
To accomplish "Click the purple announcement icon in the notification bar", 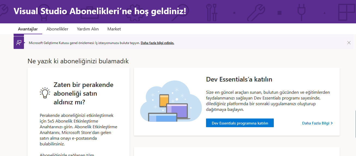I will point(19,43).
